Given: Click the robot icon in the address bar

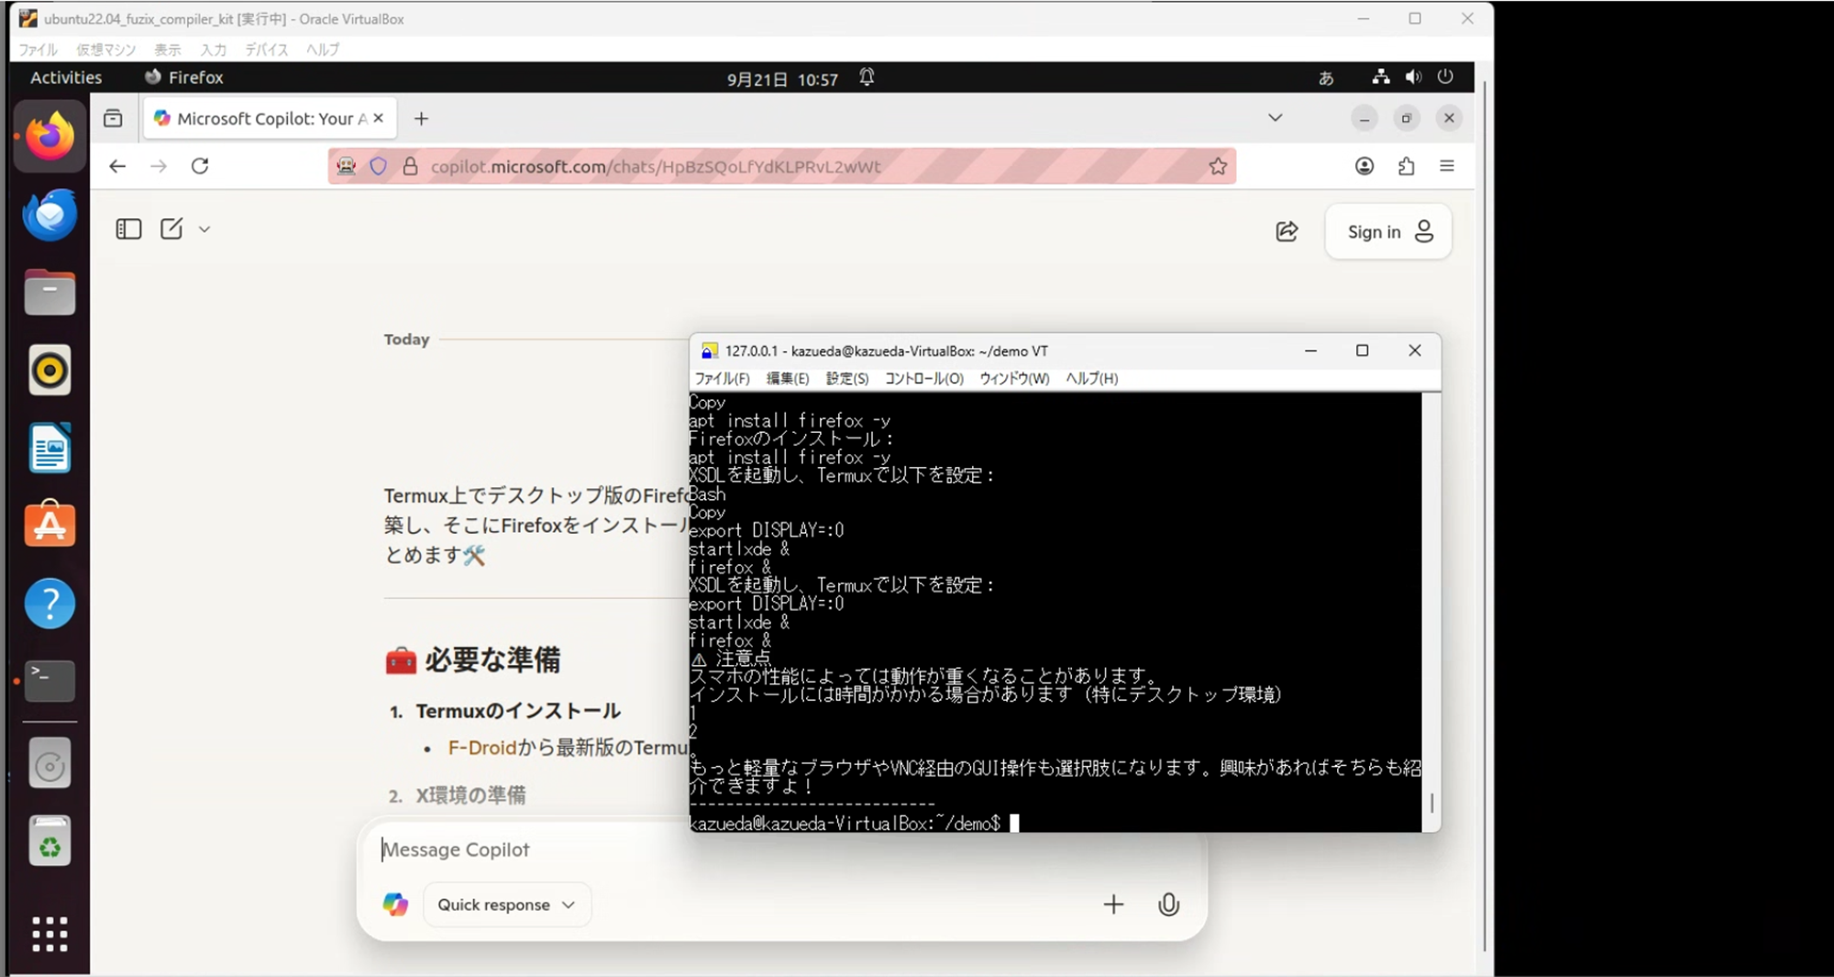Looking at the screenshot, I should [346, 166].
